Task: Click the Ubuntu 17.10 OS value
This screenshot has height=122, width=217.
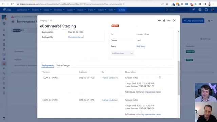Action: tap(142, 35)
